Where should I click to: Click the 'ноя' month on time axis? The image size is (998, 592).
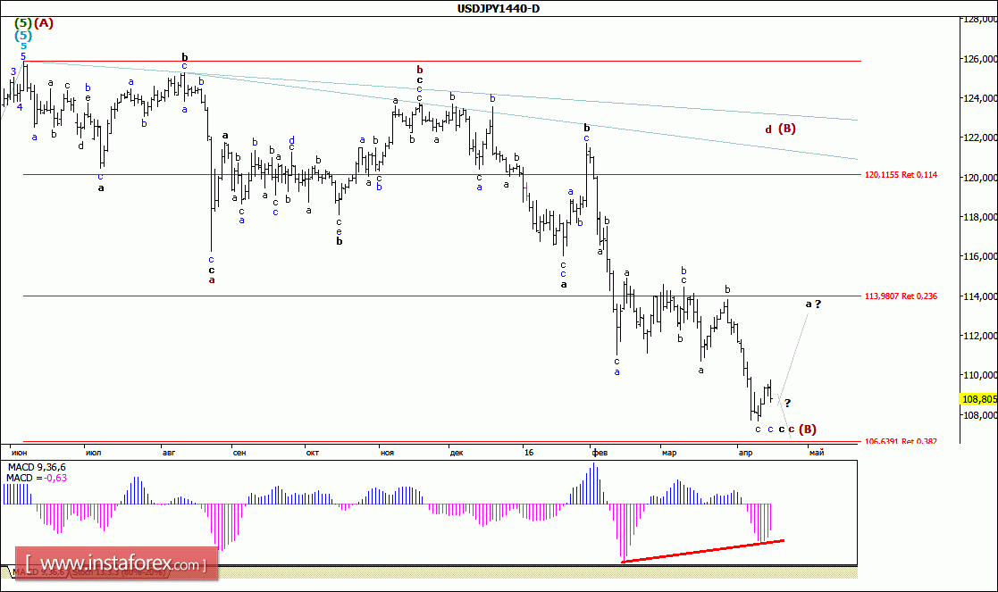[x=387, y=453]
